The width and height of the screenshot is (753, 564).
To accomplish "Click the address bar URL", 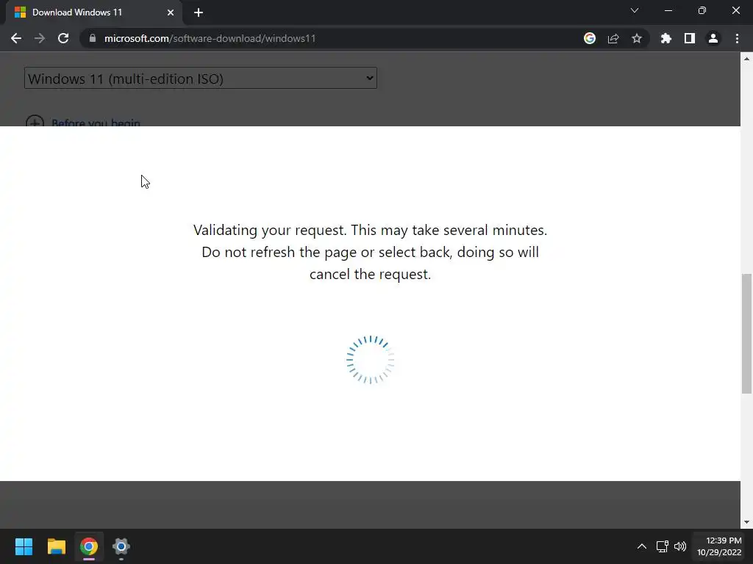I will [x=210, y=38].
